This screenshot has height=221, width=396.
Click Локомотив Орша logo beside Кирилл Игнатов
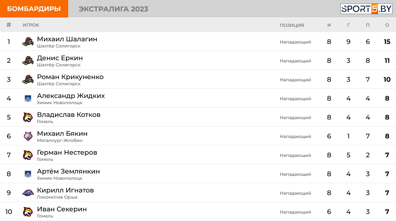[x=28, y=193]
